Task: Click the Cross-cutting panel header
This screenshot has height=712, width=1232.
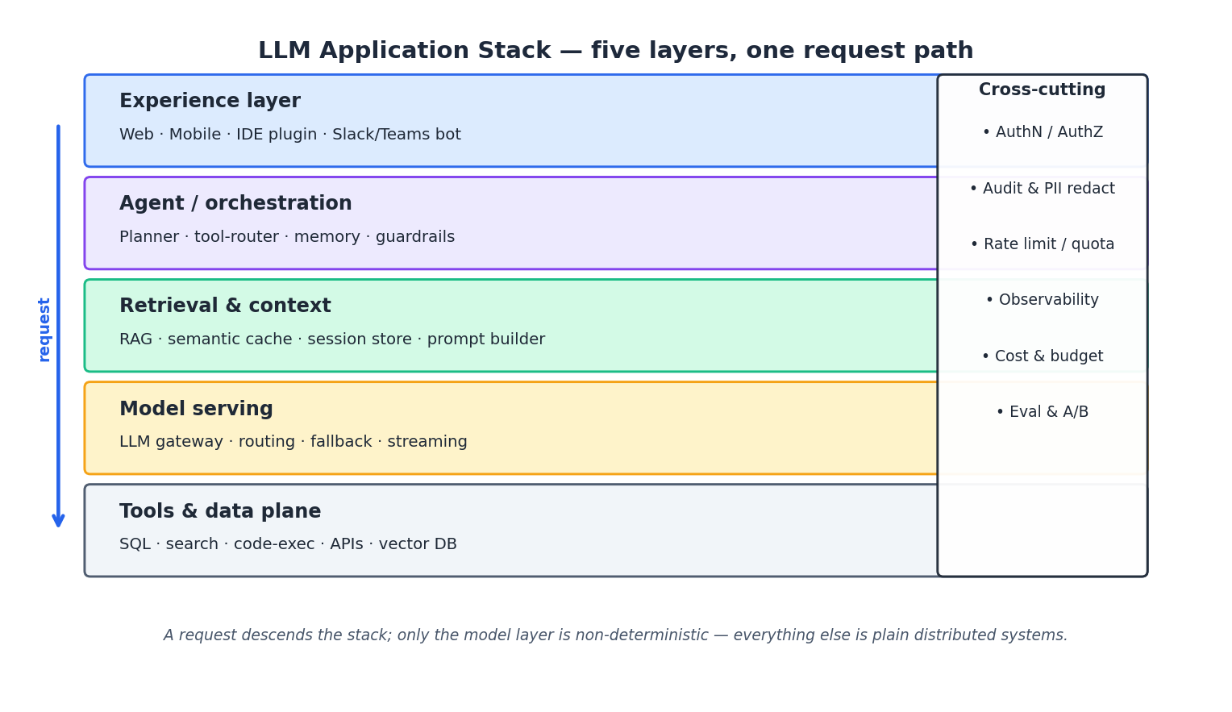Action: tap(1042, 89)
